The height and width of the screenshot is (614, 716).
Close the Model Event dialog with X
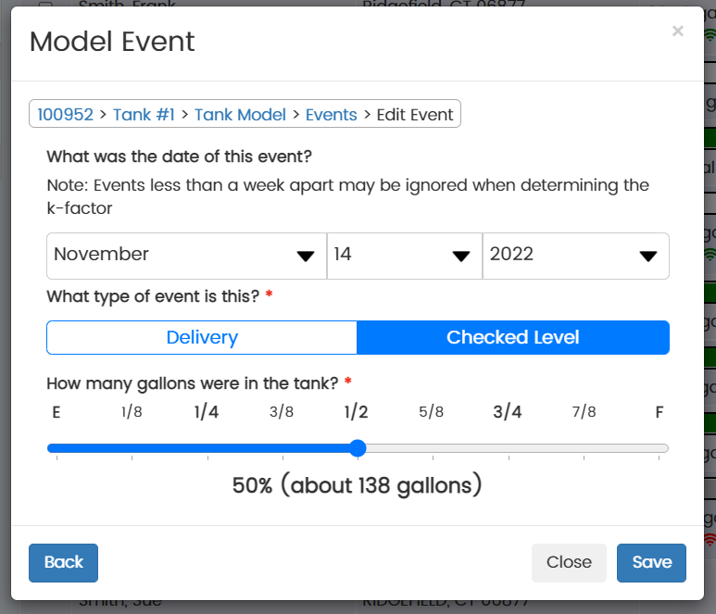pos(678,31)
